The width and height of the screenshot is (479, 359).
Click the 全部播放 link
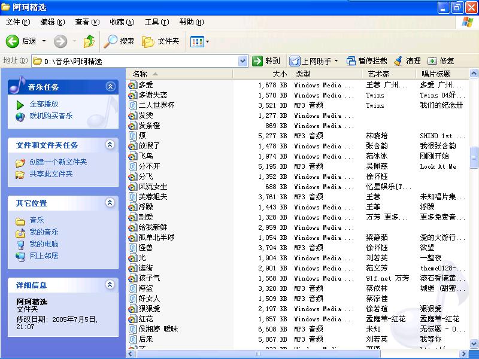coord(44,104)
